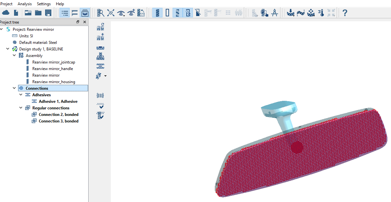Image resolution: width=391 pixels, height=202 pixels.
Task: Open the Settings menu
Action: (44, 4)
